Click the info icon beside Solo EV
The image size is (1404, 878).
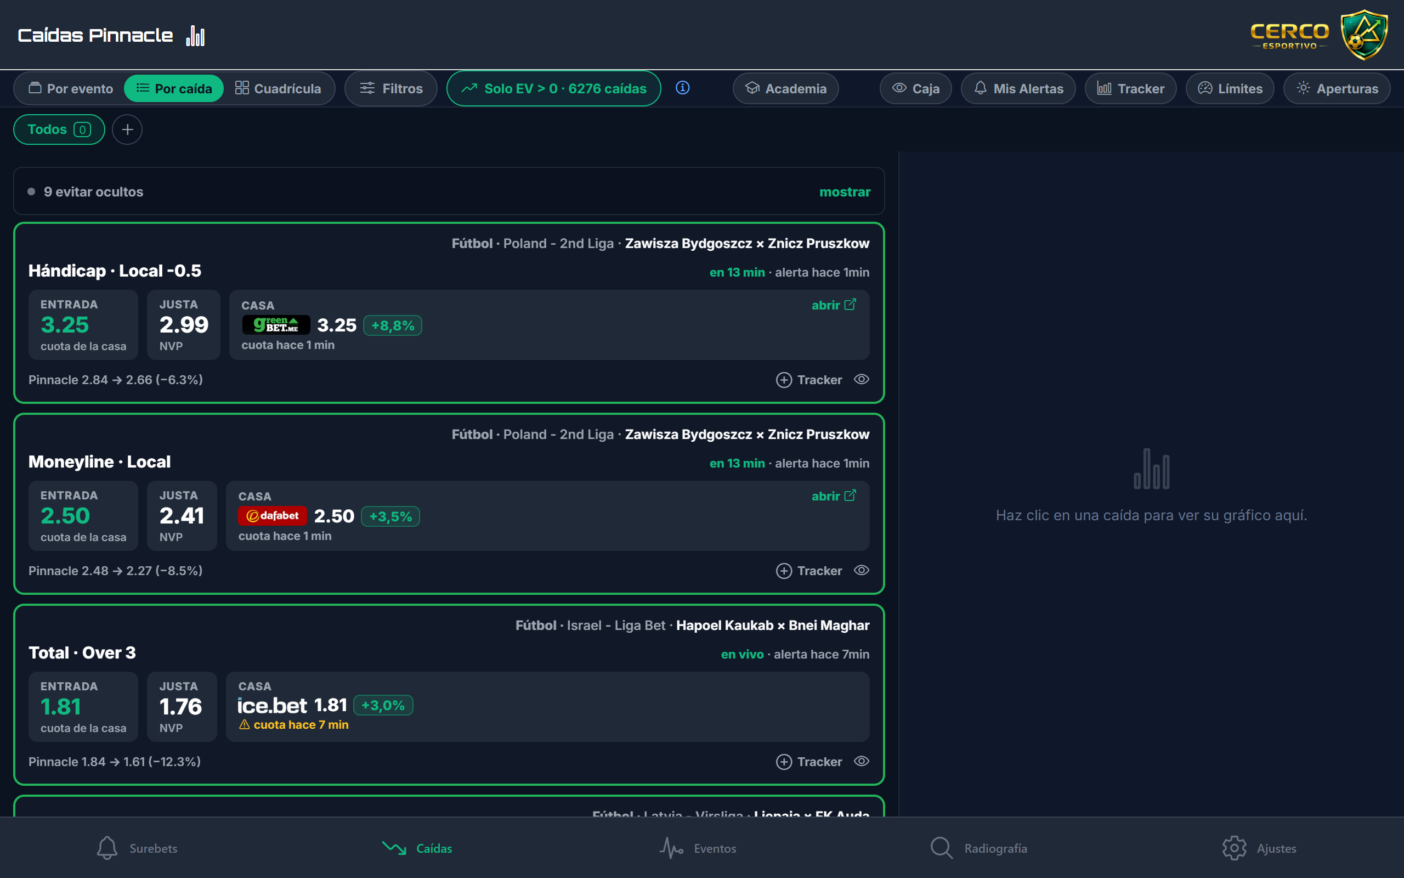click(682, 88)
